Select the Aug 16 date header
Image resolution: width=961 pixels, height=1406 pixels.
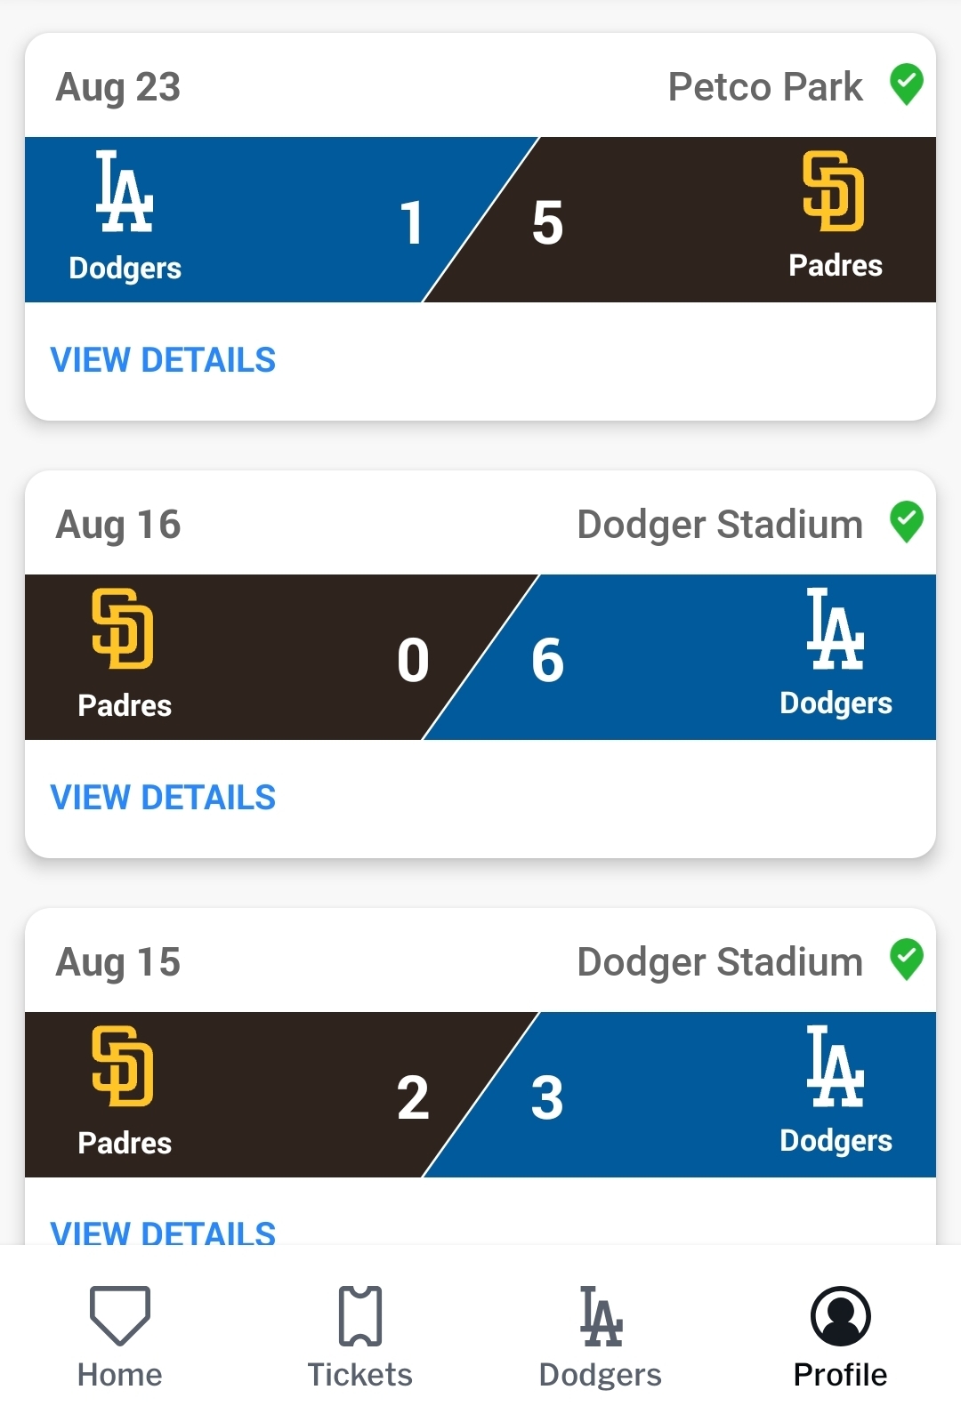(x=118, y=525)
